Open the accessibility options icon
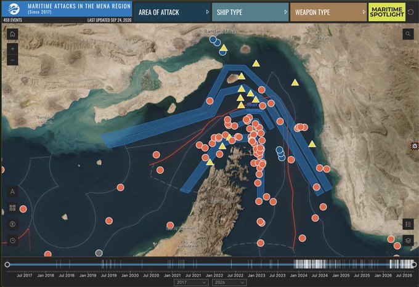Screen dimensions: 419x287 coord(12,224)
